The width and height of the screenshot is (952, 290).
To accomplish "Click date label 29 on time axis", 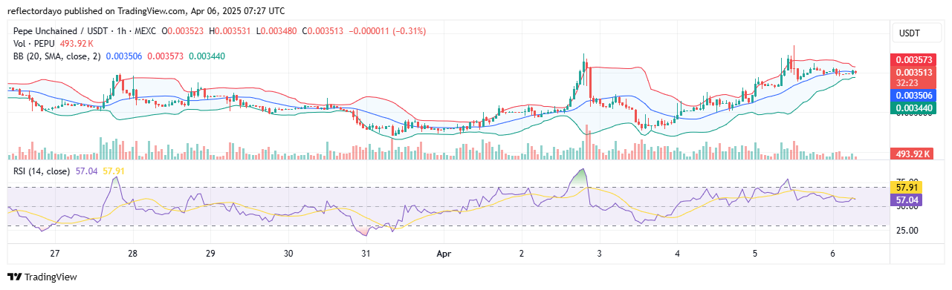I will [210, 253].
